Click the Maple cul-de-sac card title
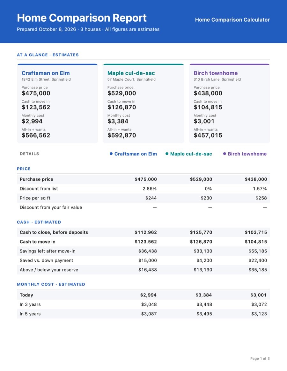Screen dimensions: 287x371 (x=131, y=73)
